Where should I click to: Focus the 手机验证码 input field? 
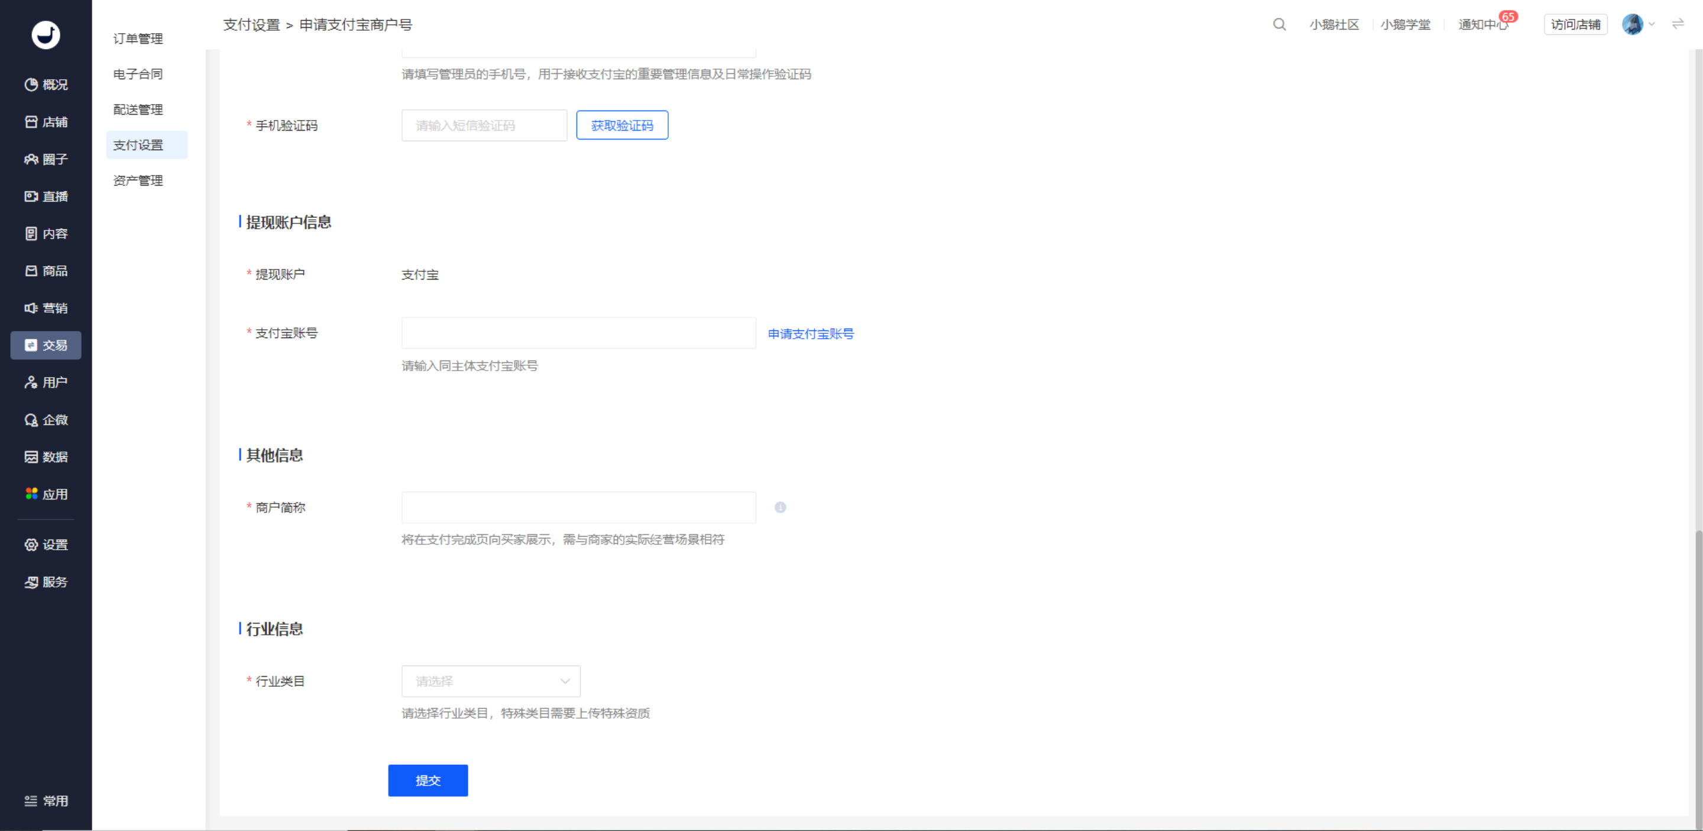(484, 125)
